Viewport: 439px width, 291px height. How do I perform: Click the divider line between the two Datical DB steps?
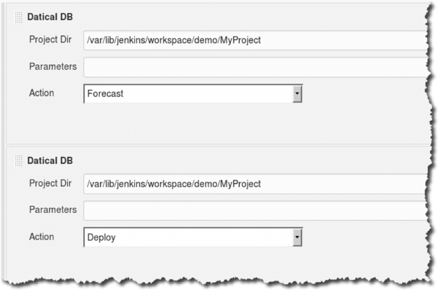[218, 145]
